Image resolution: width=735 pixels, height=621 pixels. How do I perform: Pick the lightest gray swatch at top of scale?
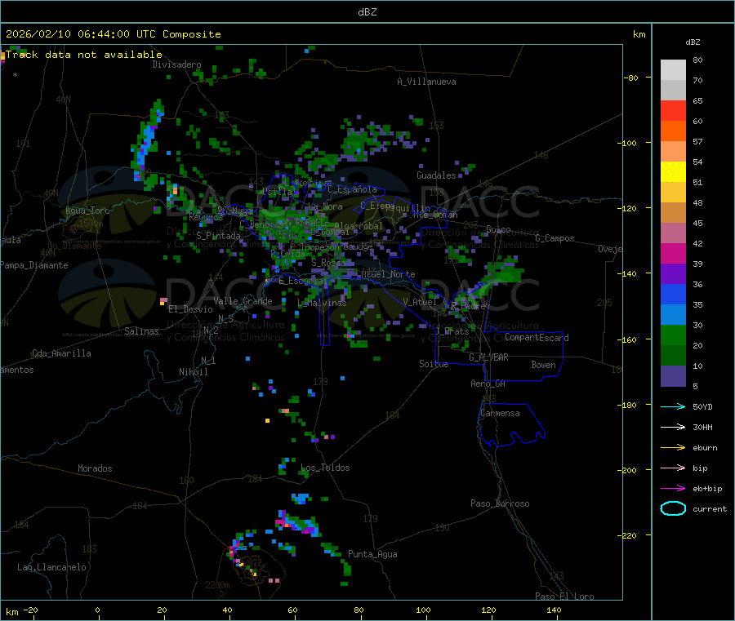tap(673, 70)
